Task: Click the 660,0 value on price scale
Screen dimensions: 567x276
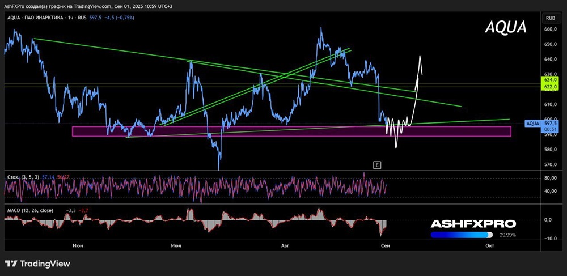Action: click(551, 29)
